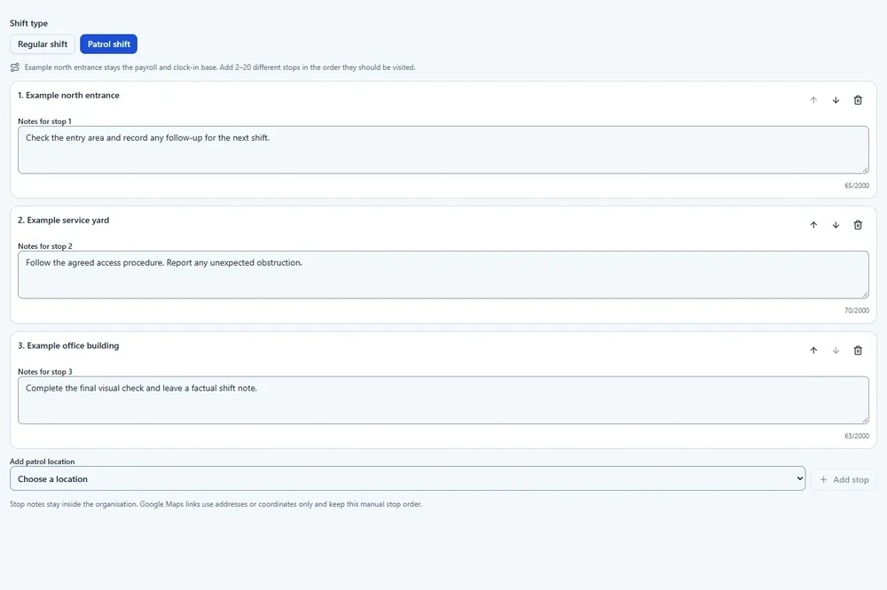
Task: Click the disabled up arrow on stop 1
Action: click(x=813, y=100)
